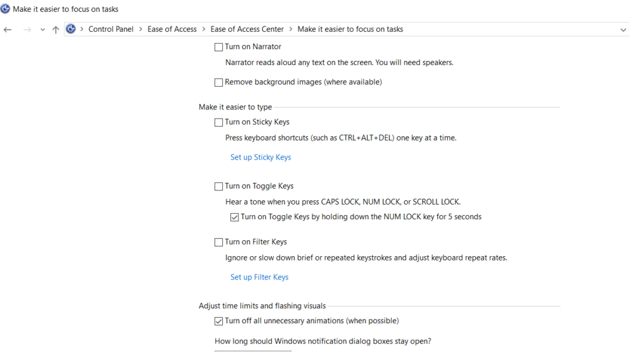Expand the chevron after Control Panel breadcrumb
This screenshot has width=629, height=352.
141,29
